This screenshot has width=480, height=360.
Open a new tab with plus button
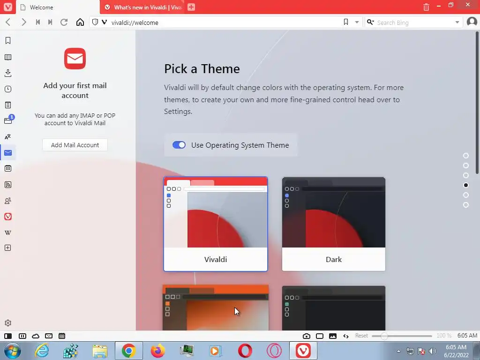coord(191,7)
